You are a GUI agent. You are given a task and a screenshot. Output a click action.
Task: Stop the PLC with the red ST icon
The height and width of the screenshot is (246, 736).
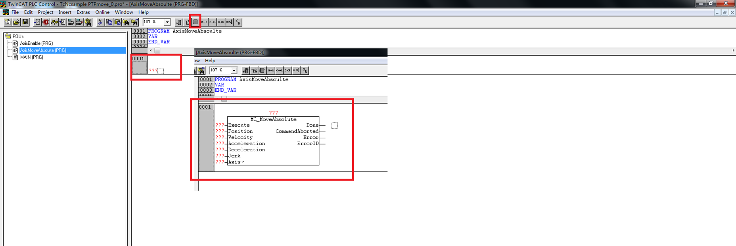pyautogui.click(x=46, y=22)
